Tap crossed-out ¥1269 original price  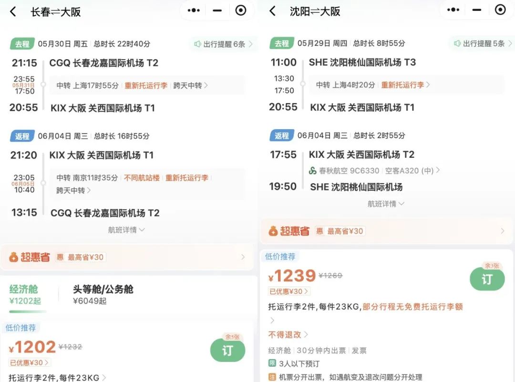330,276
